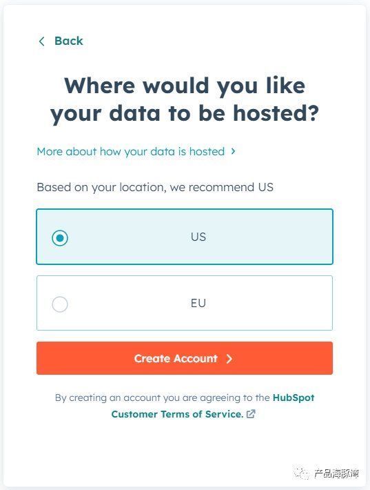The image size is (370, 490).
Task: Click the Create Account button text
Action: (x=176, y=358)
